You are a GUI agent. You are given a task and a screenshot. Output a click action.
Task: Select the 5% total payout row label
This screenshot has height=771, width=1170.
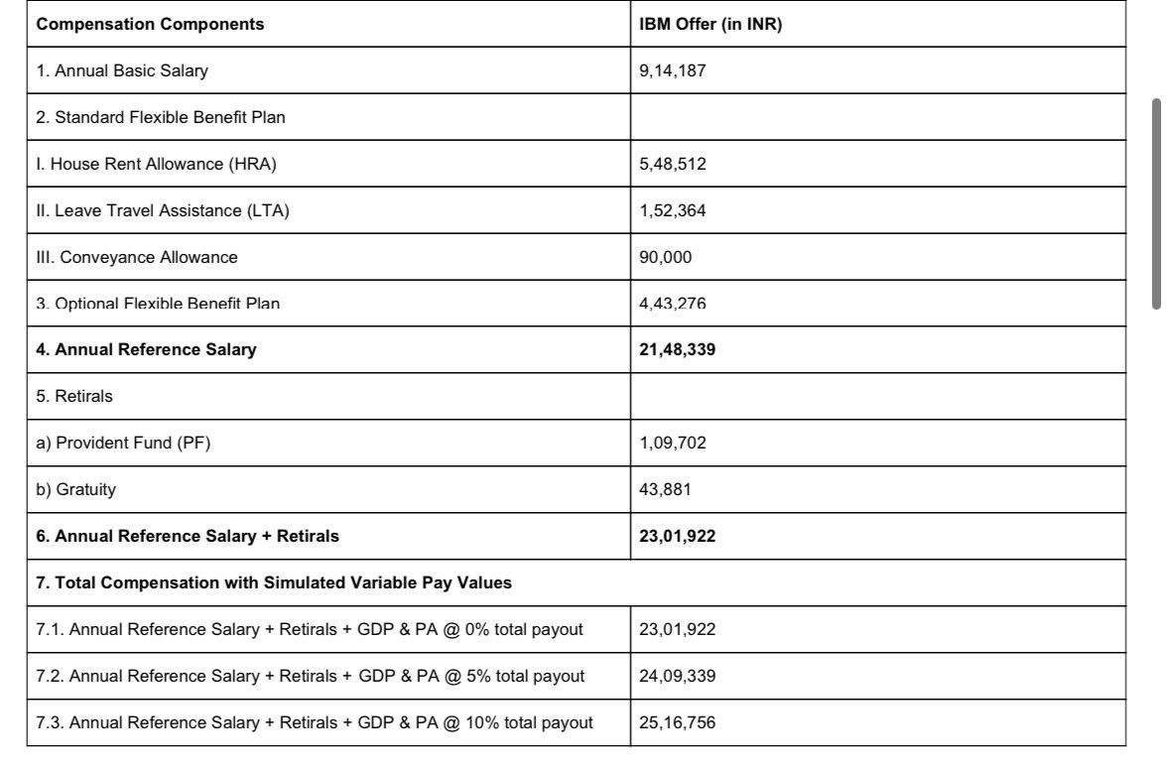[311, 676]
